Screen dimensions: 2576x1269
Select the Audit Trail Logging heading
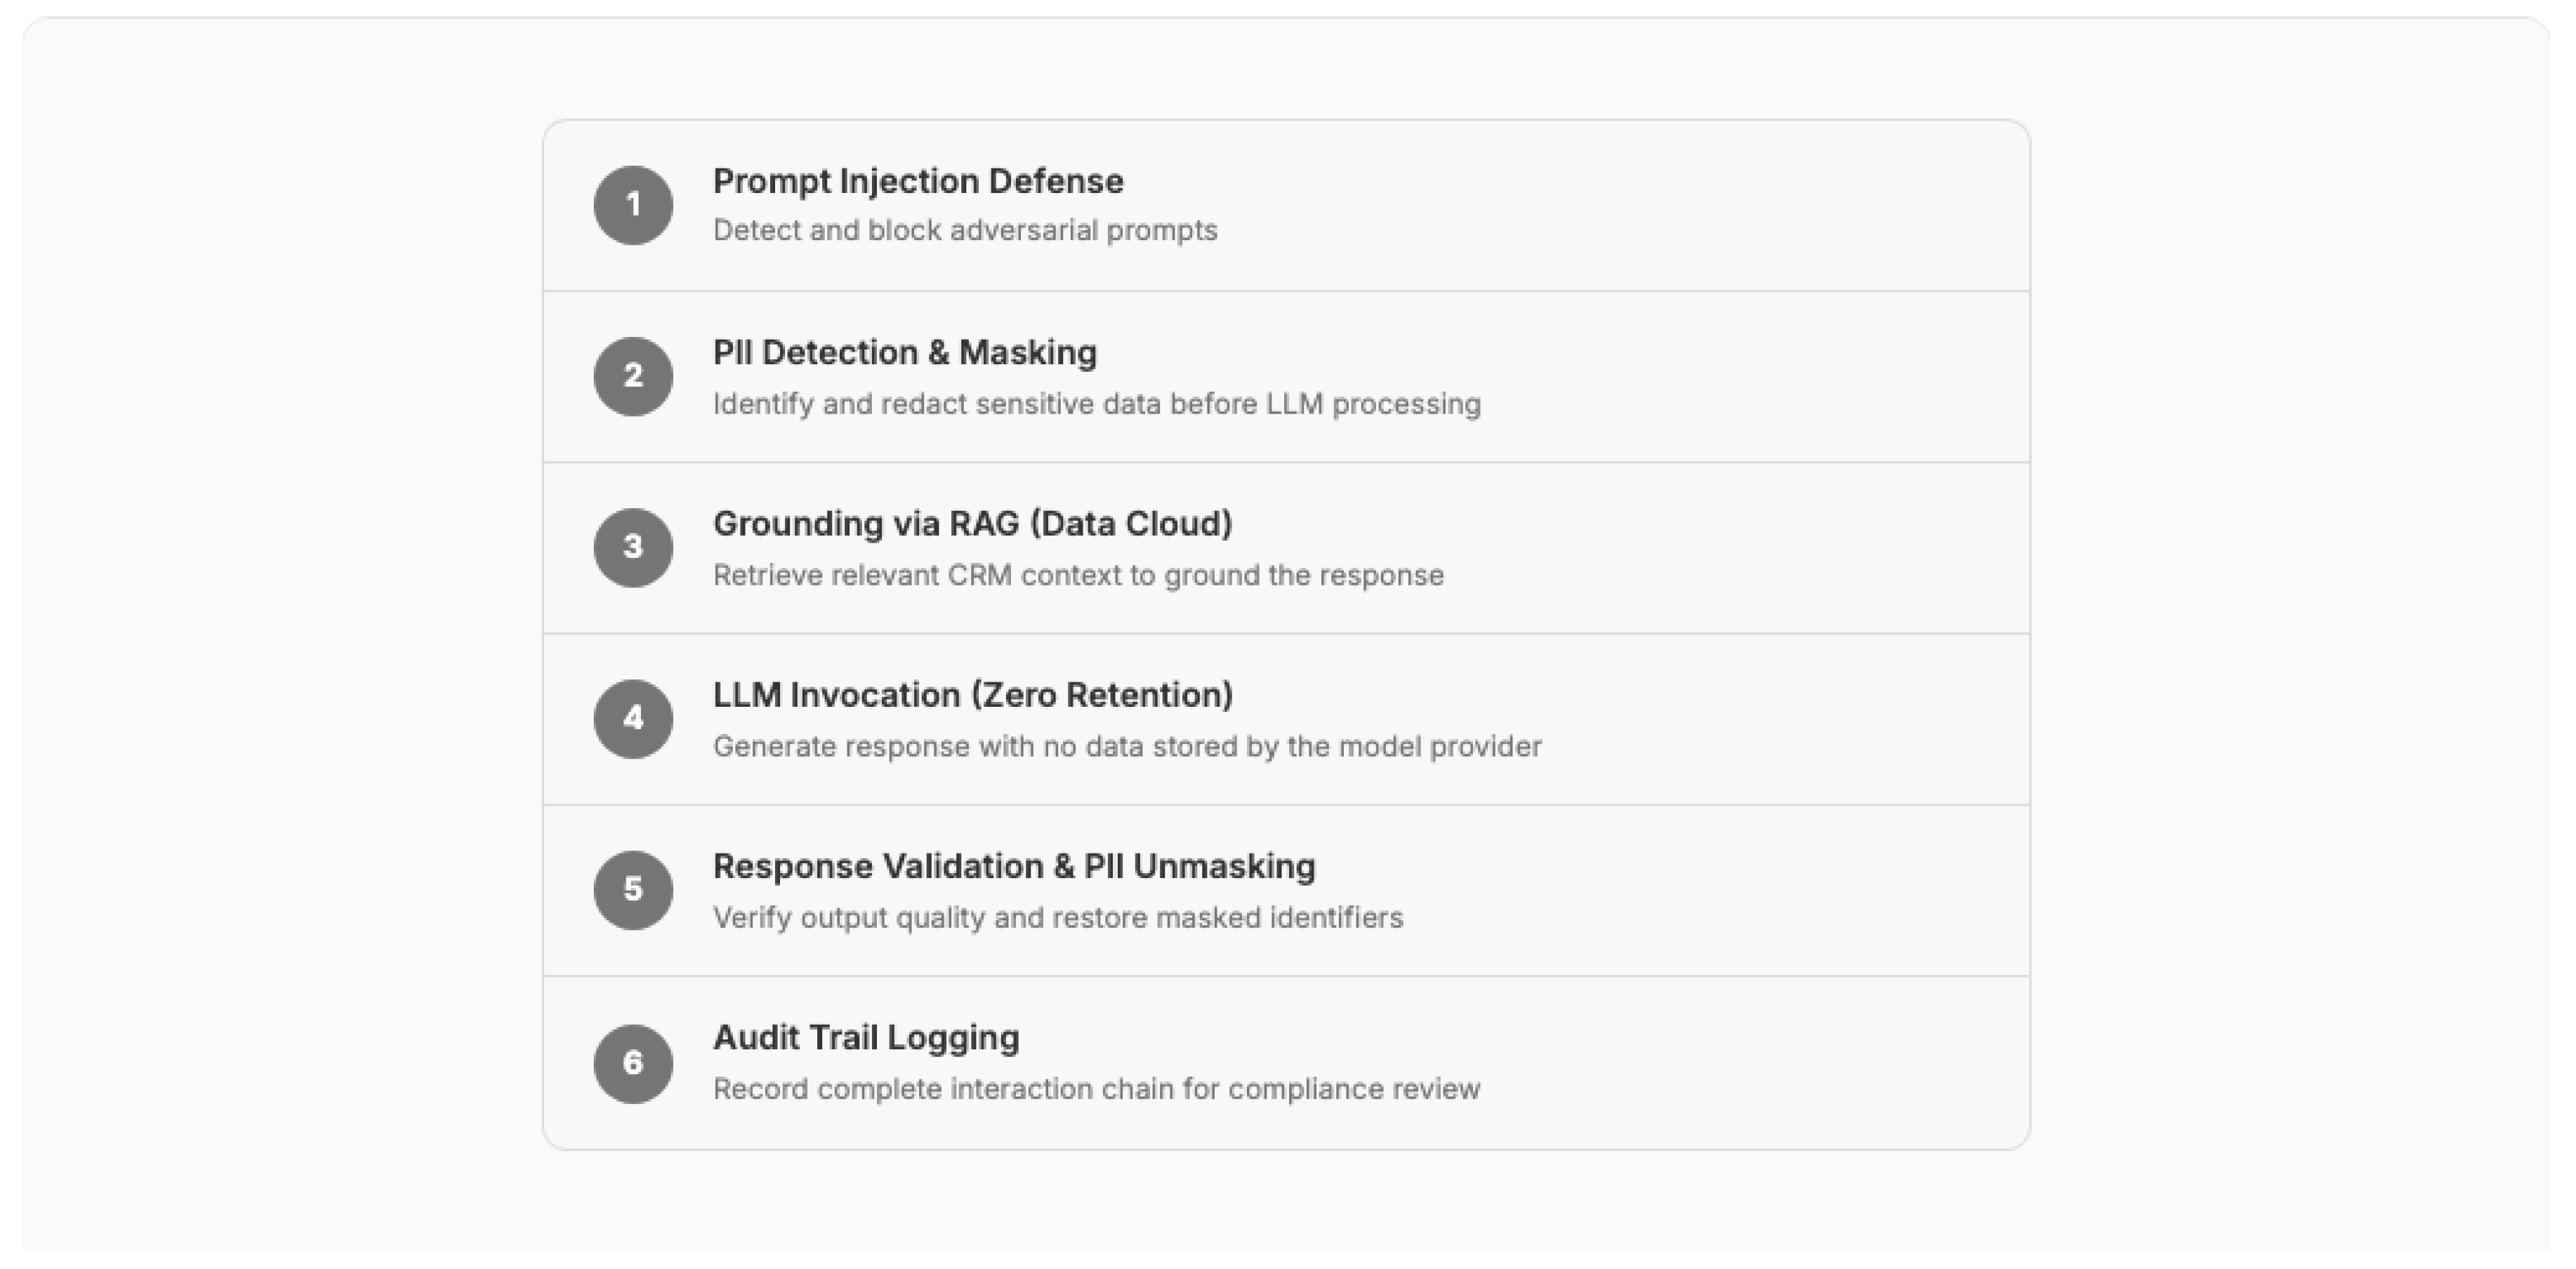tap(866, 1037)
